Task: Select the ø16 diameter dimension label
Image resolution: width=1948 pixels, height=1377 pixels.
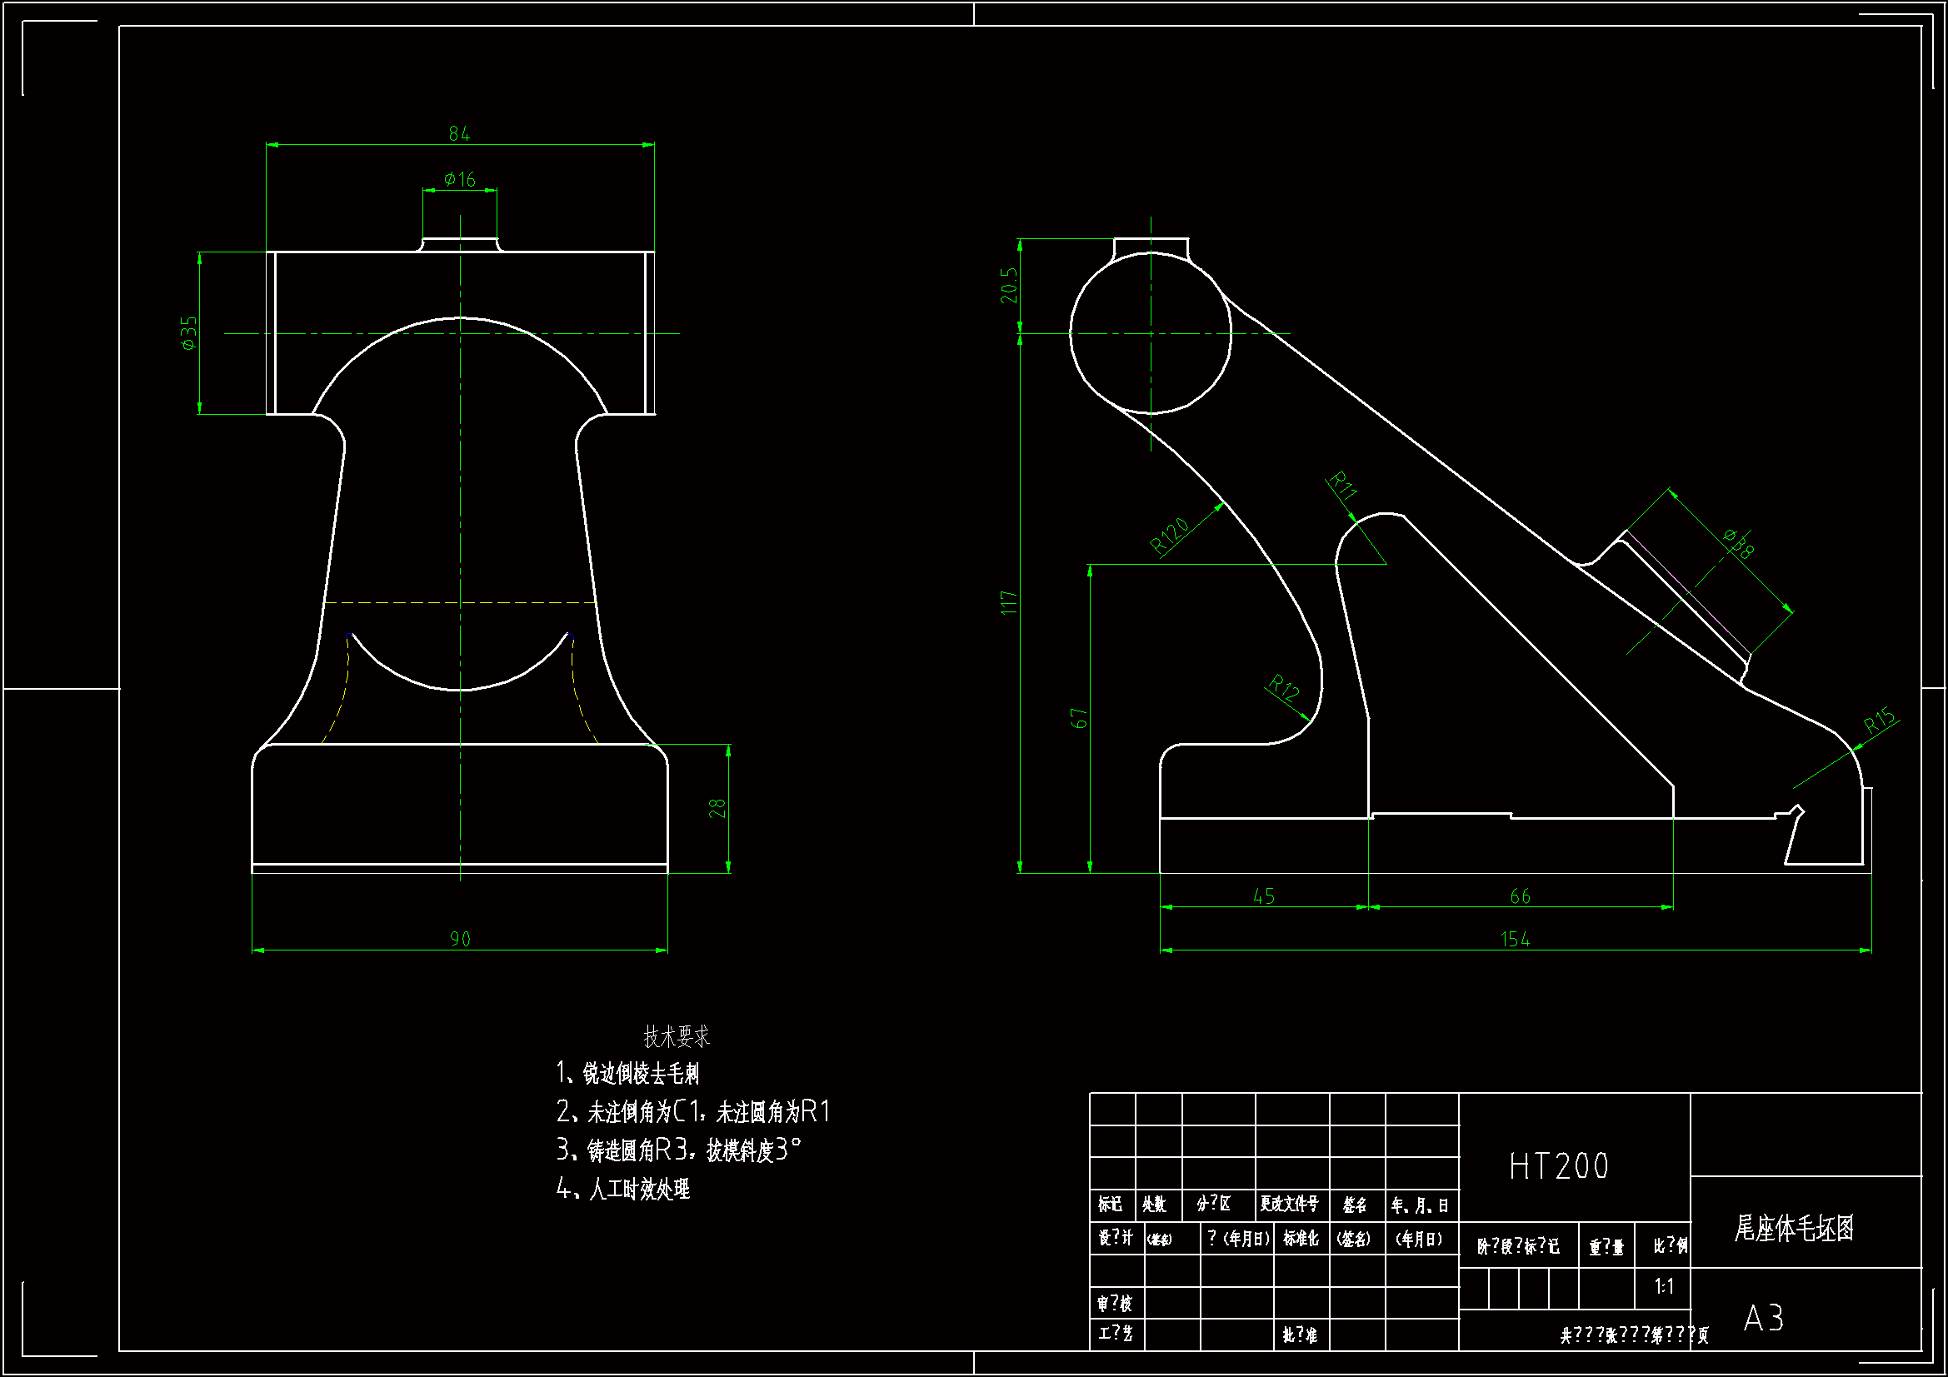Action: point(460,179)
